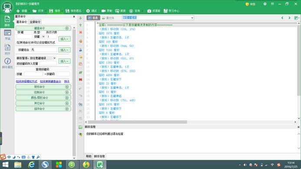Click 插入 button for key command
Image resolution: width=301 pixels, height=169 pixels.
pyautogui.click(x=65, y=39)
